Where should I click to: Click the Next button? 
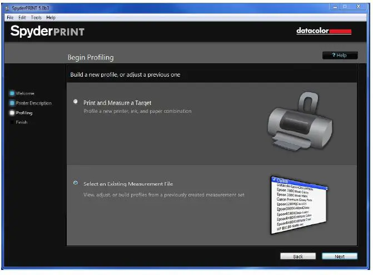tap(340, 256)
